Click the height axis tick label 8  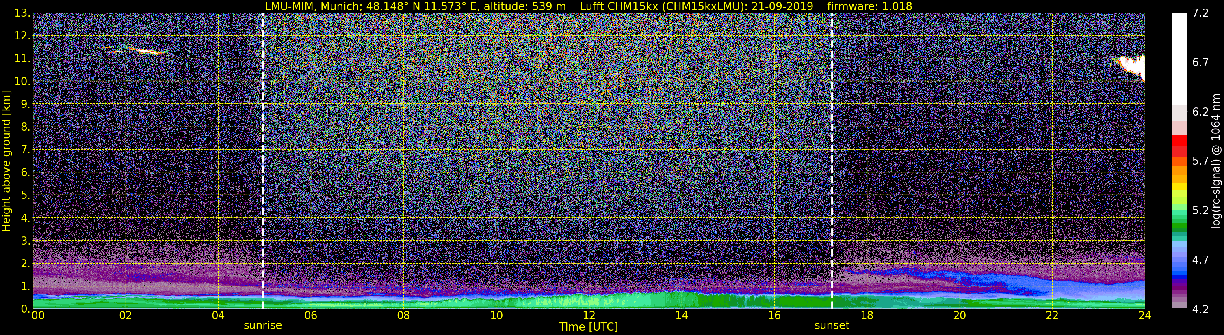[x=26, y=127]
